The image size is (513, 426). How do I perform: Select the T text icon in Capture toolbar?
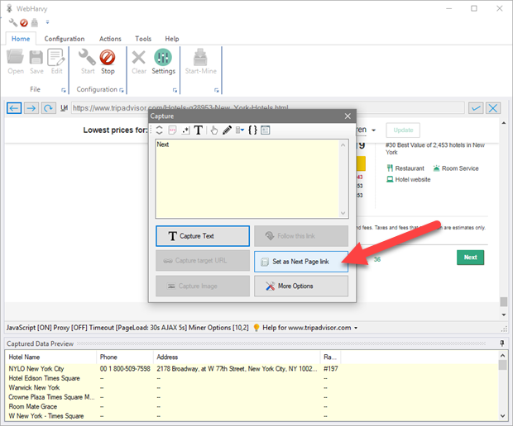(199, 130)
